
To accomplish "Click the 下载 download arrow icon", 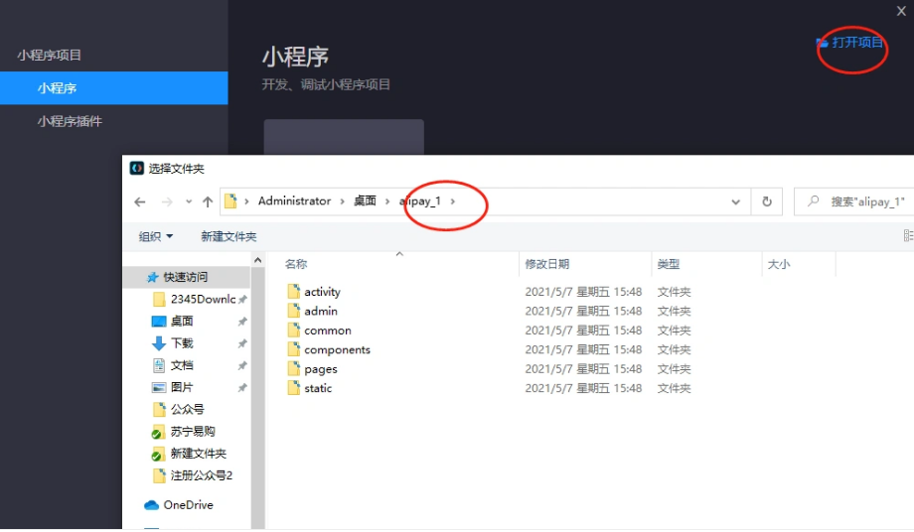I will coord(159,343).
